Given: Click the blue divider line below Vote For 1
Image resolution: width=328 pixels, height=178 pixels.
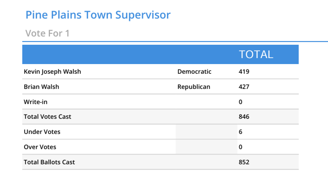Looking at the screenshot, I should (x=167, y=42).
